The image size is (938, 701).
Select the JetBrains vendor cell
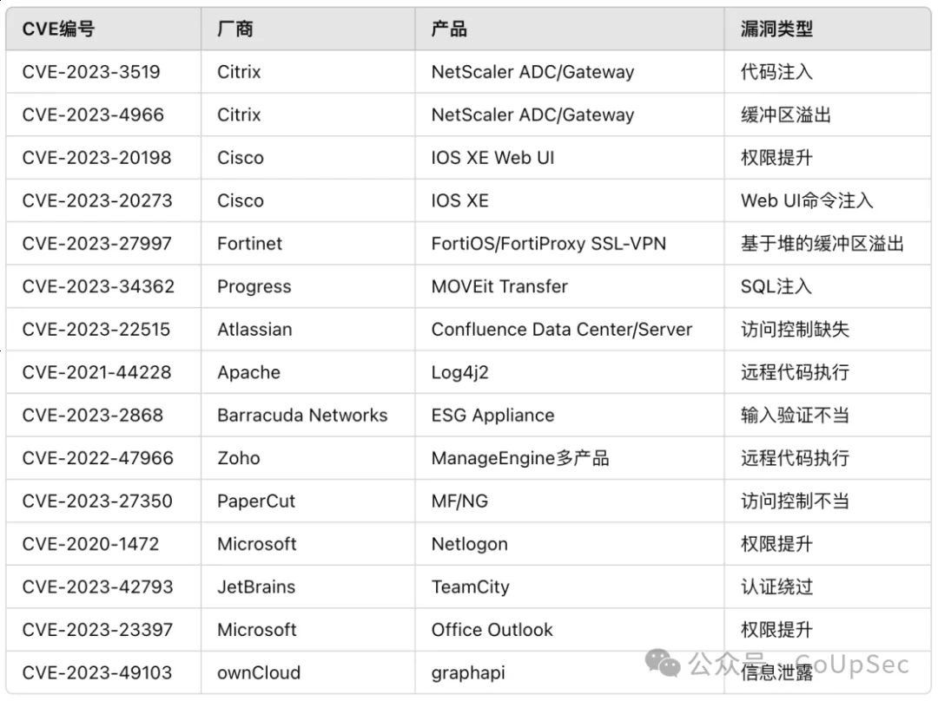(x=256, y=586)
